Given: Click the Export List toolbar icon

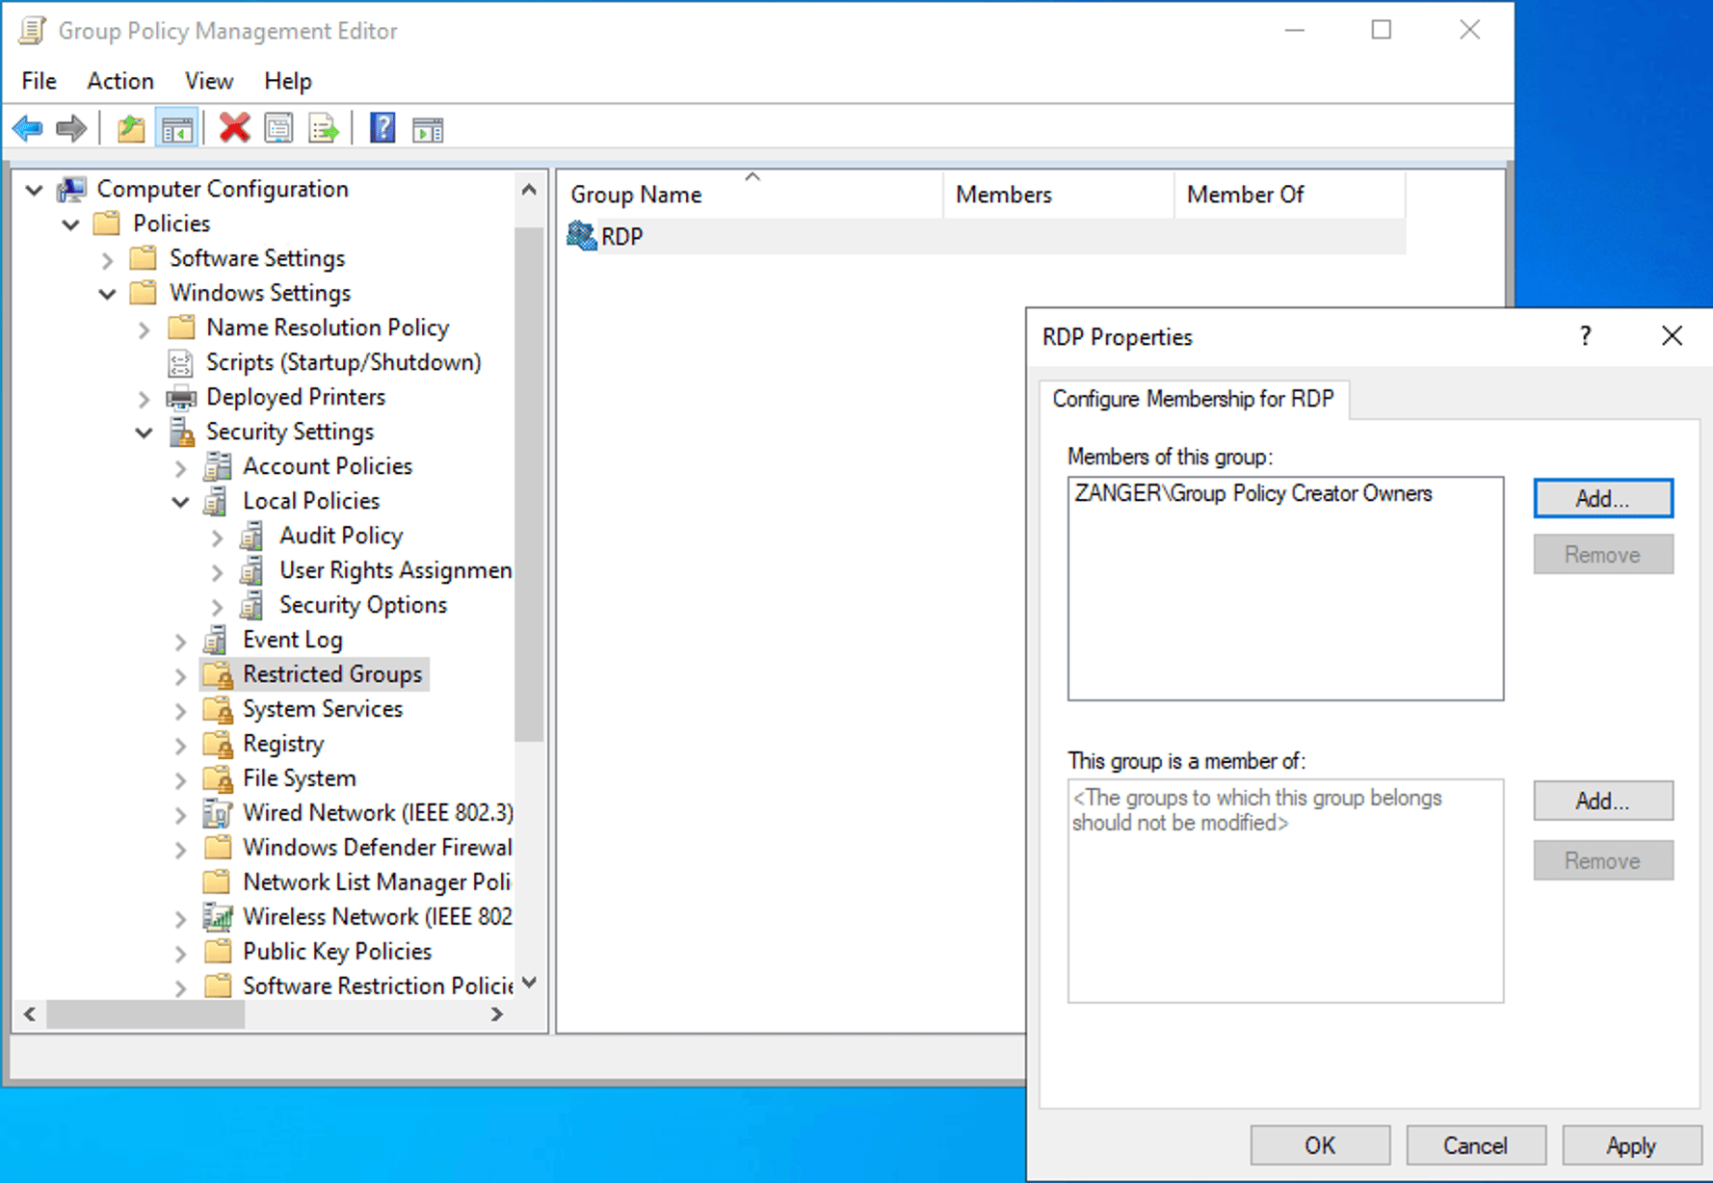Looking at the screenshot, I should [x=324, y=128].
